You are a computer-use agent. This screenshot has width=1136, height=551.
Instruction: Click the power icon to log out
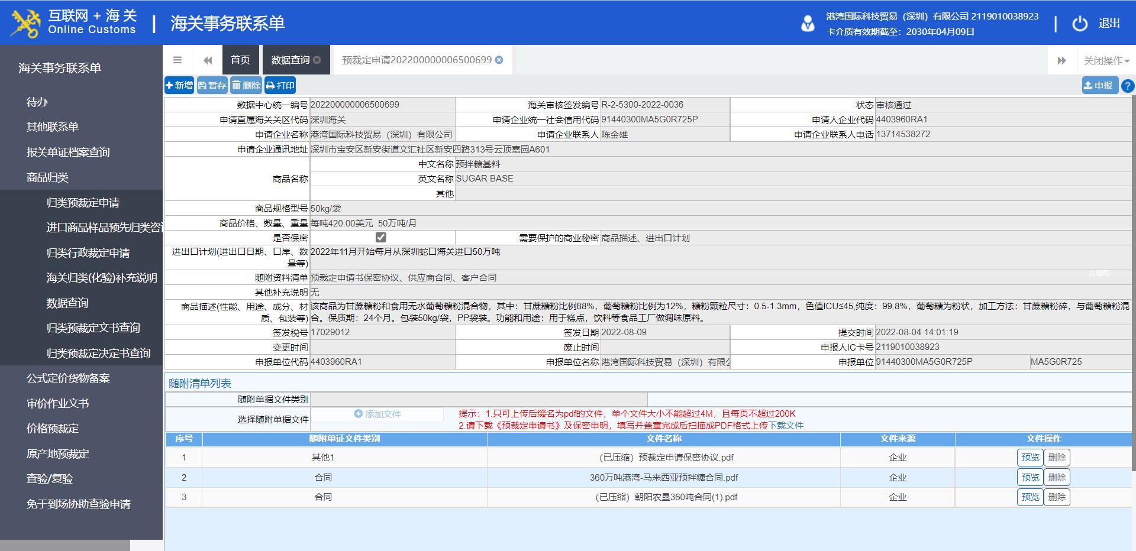[x=1080, y=23]
